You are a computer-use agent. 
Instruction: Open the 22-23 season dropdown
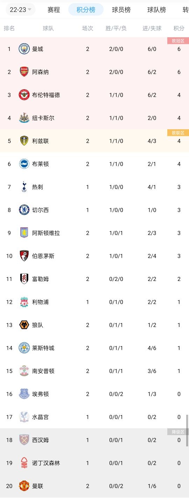[x=20, y=9]
